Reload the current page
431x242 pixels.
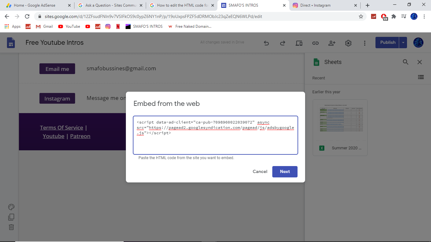pyautogui.click(x=27, y=16)
